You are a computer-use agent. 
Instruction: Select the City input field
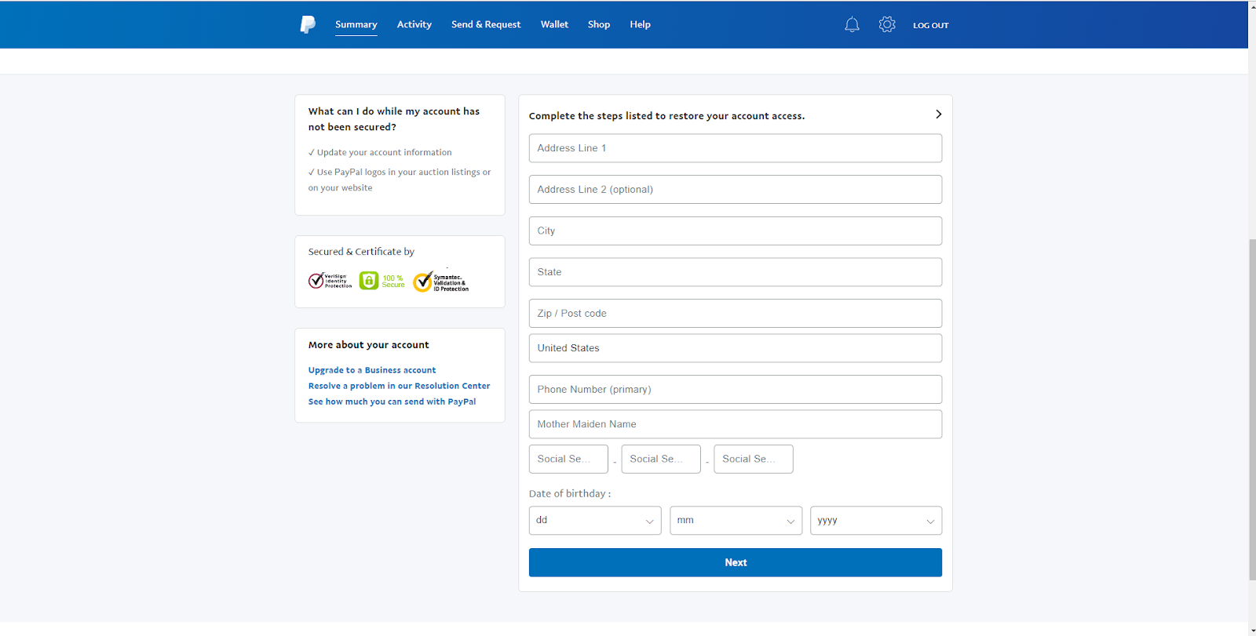point(736,231)
